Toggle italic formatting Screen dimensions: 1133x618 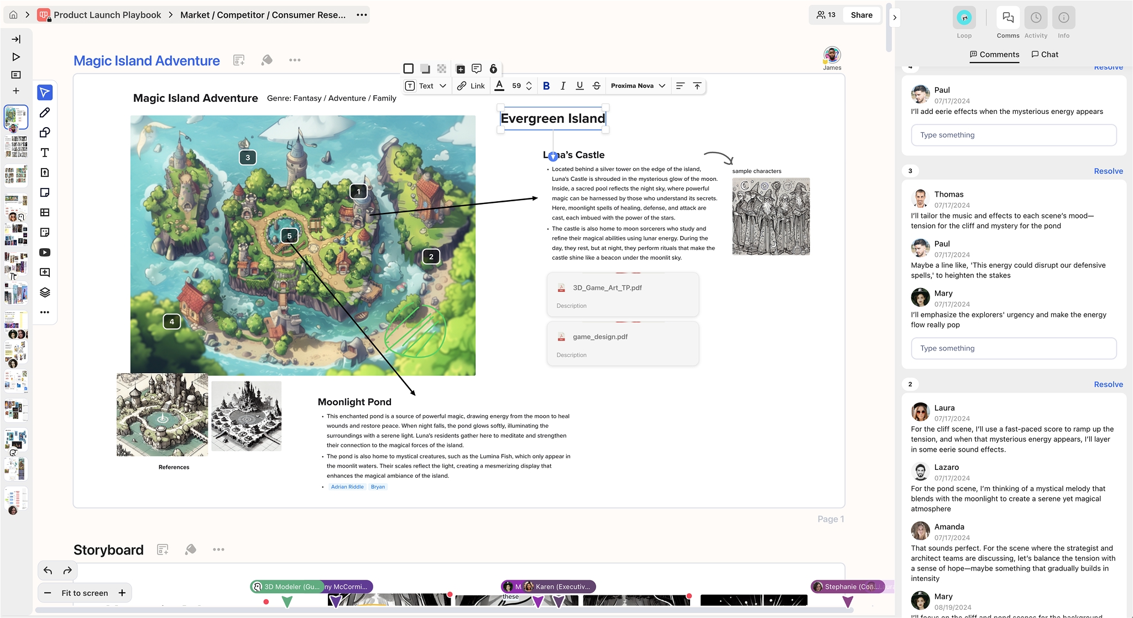click(563, 86)
